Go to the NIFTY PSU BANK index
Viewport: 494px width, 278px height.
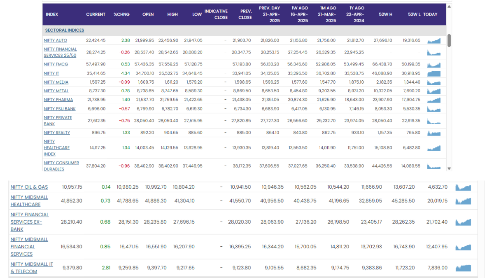60,109
